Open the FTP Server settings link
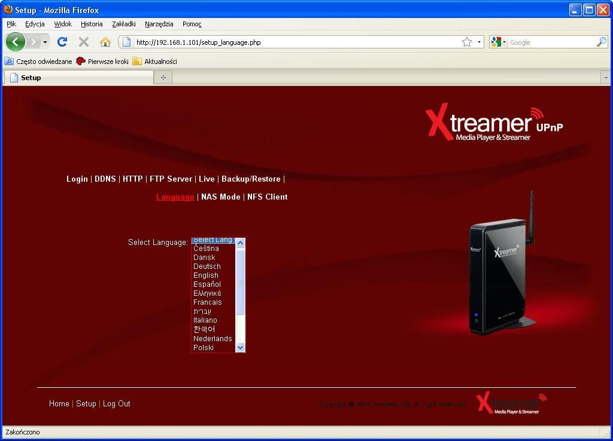 [x=171, y=179]
